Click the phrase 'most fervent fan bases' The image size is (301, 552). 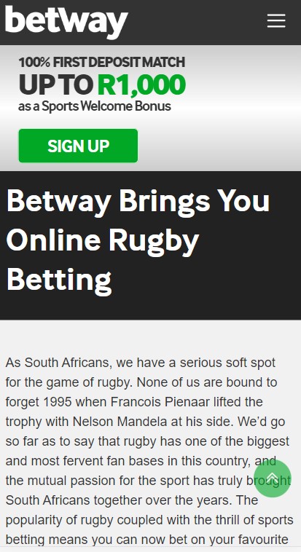click(x=101, y=461)
